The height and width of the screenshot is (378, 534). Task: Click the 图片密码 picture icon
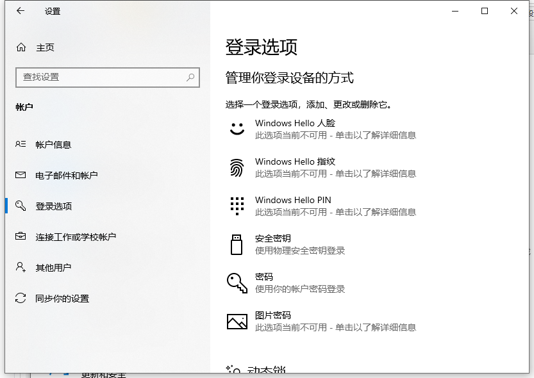(x=237, y=321)
